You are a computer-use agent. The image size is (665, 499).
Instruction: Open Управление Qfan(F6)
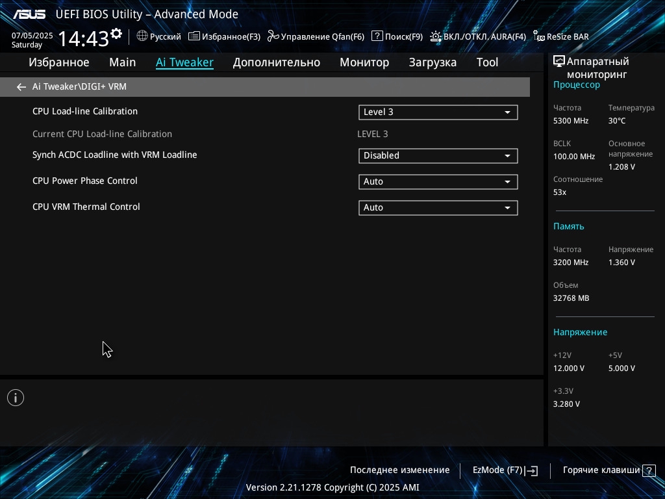316,36
